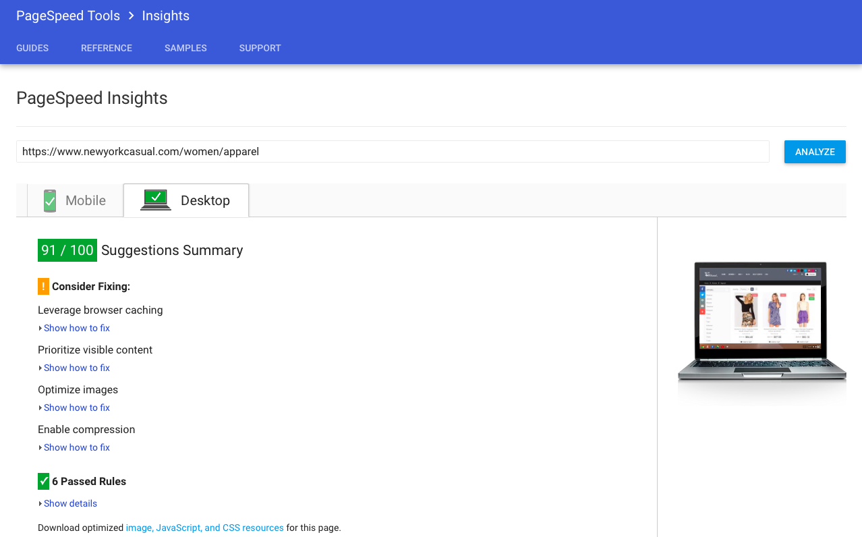The image size is (862, 537).
Task: Click the orange exclamation warning icon
Action: 43,286
